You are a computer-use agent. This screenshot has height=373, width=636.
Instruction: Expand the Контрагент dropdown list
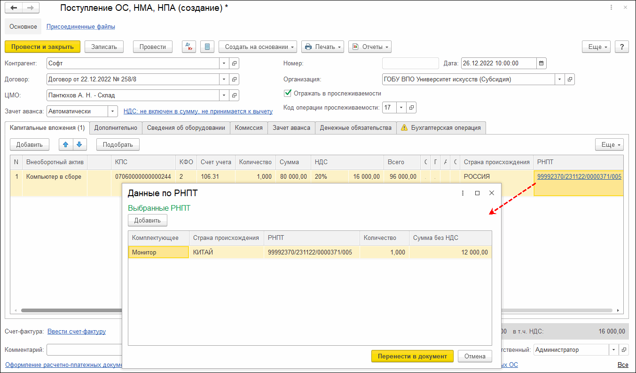click(x=224, y=63)
